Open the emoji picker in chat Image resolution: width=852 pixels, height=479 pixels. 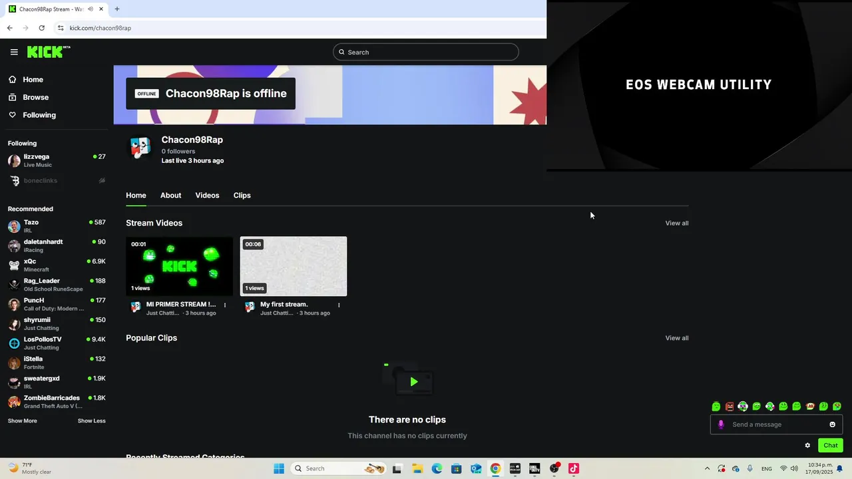click(832, 424)
